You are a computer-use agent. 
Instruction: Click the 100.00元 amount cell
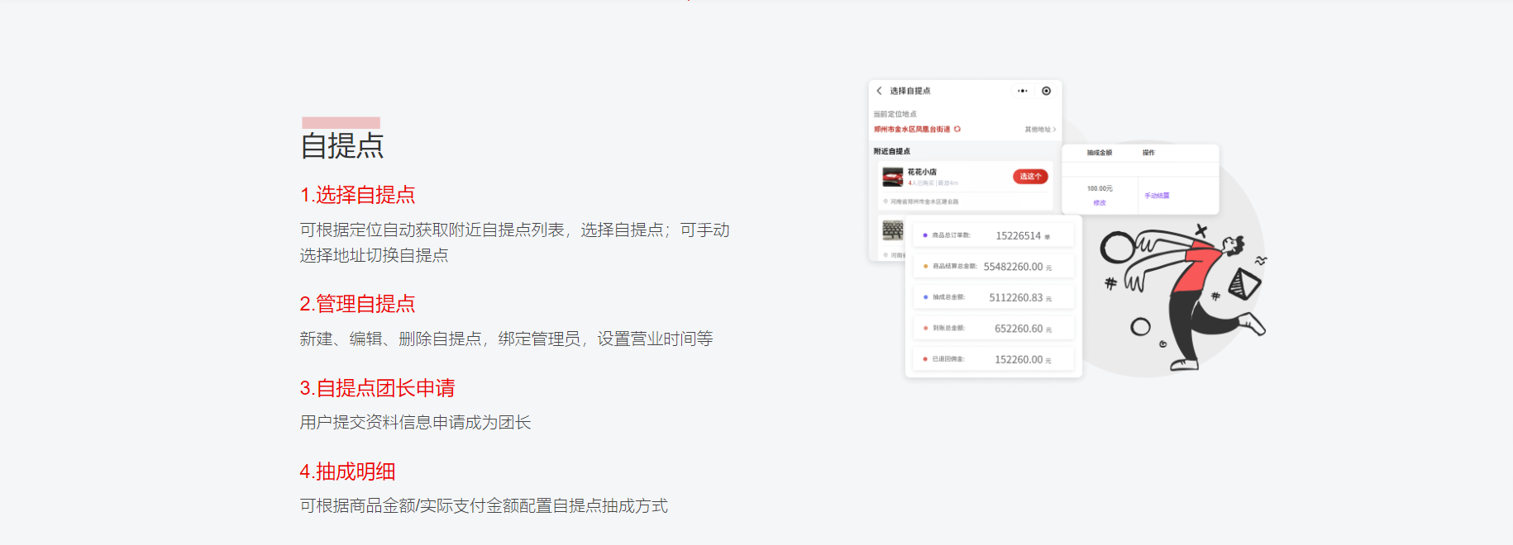(1100, 188)
